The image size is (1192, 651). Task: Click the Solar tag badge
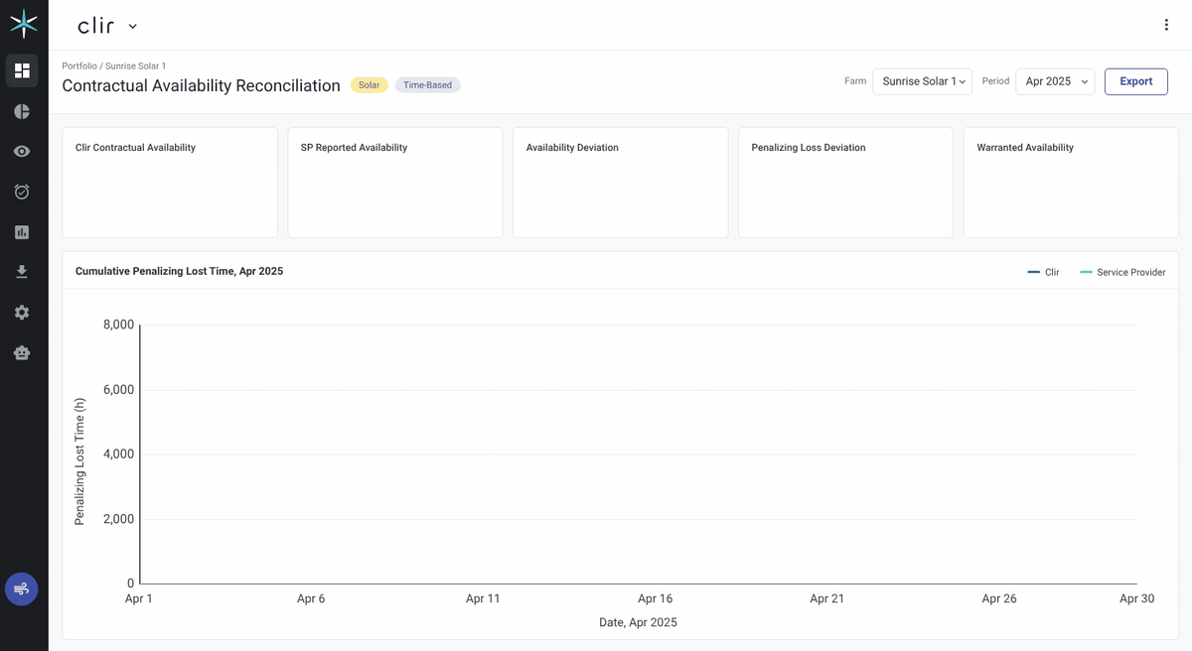pyautogui.click(x=370, y=85)
